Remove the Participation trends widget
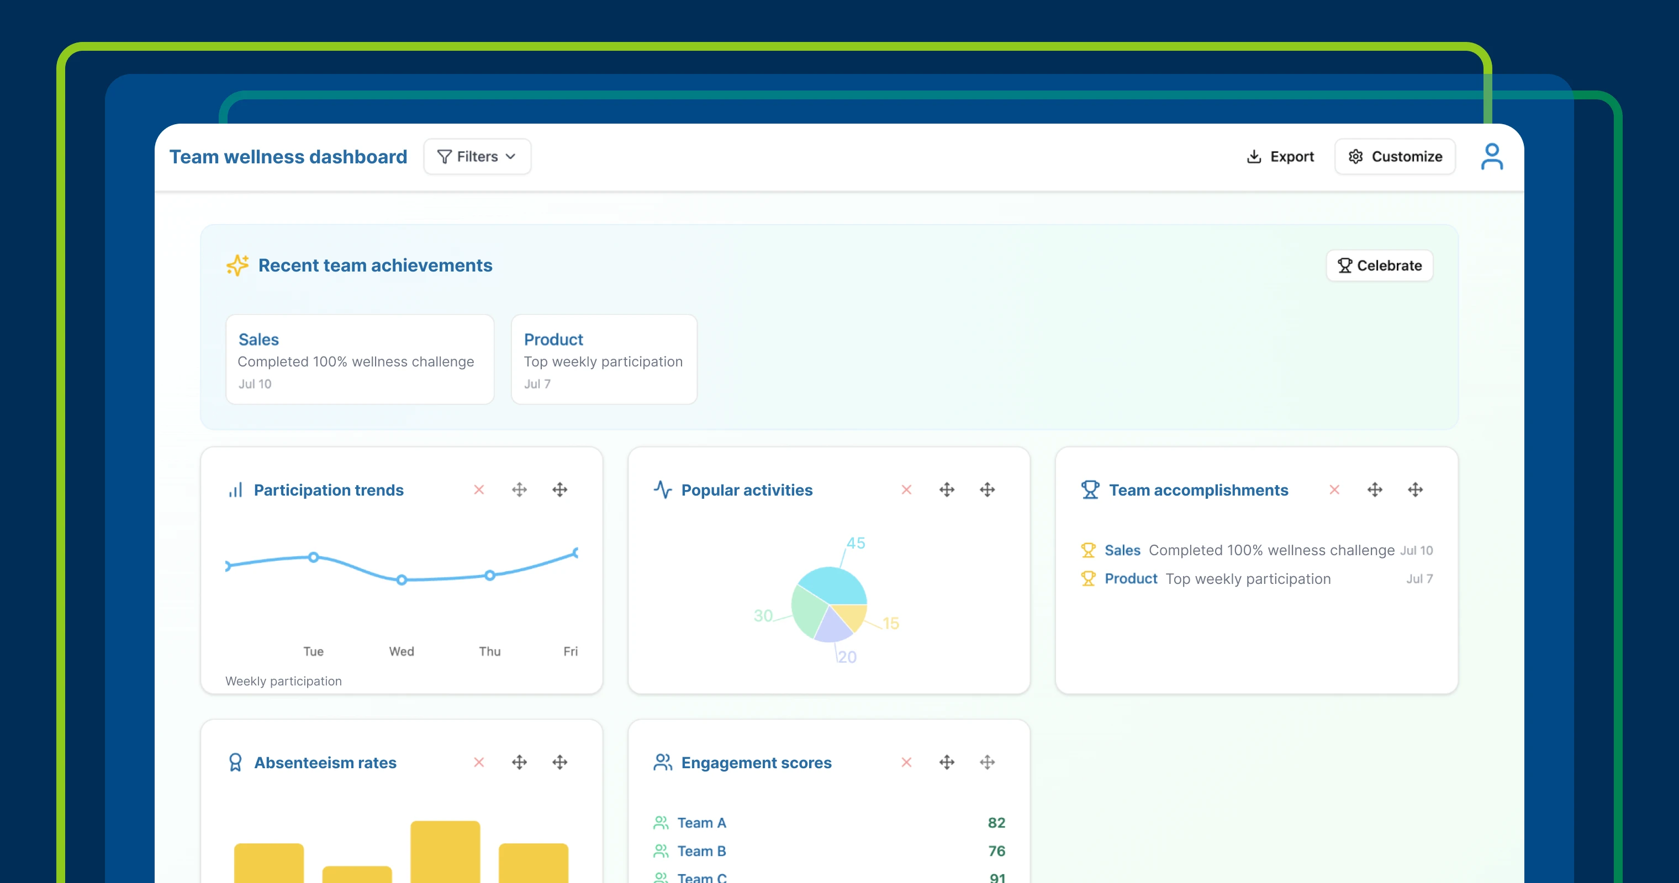 pyautogui.click(x=479, y=490)
